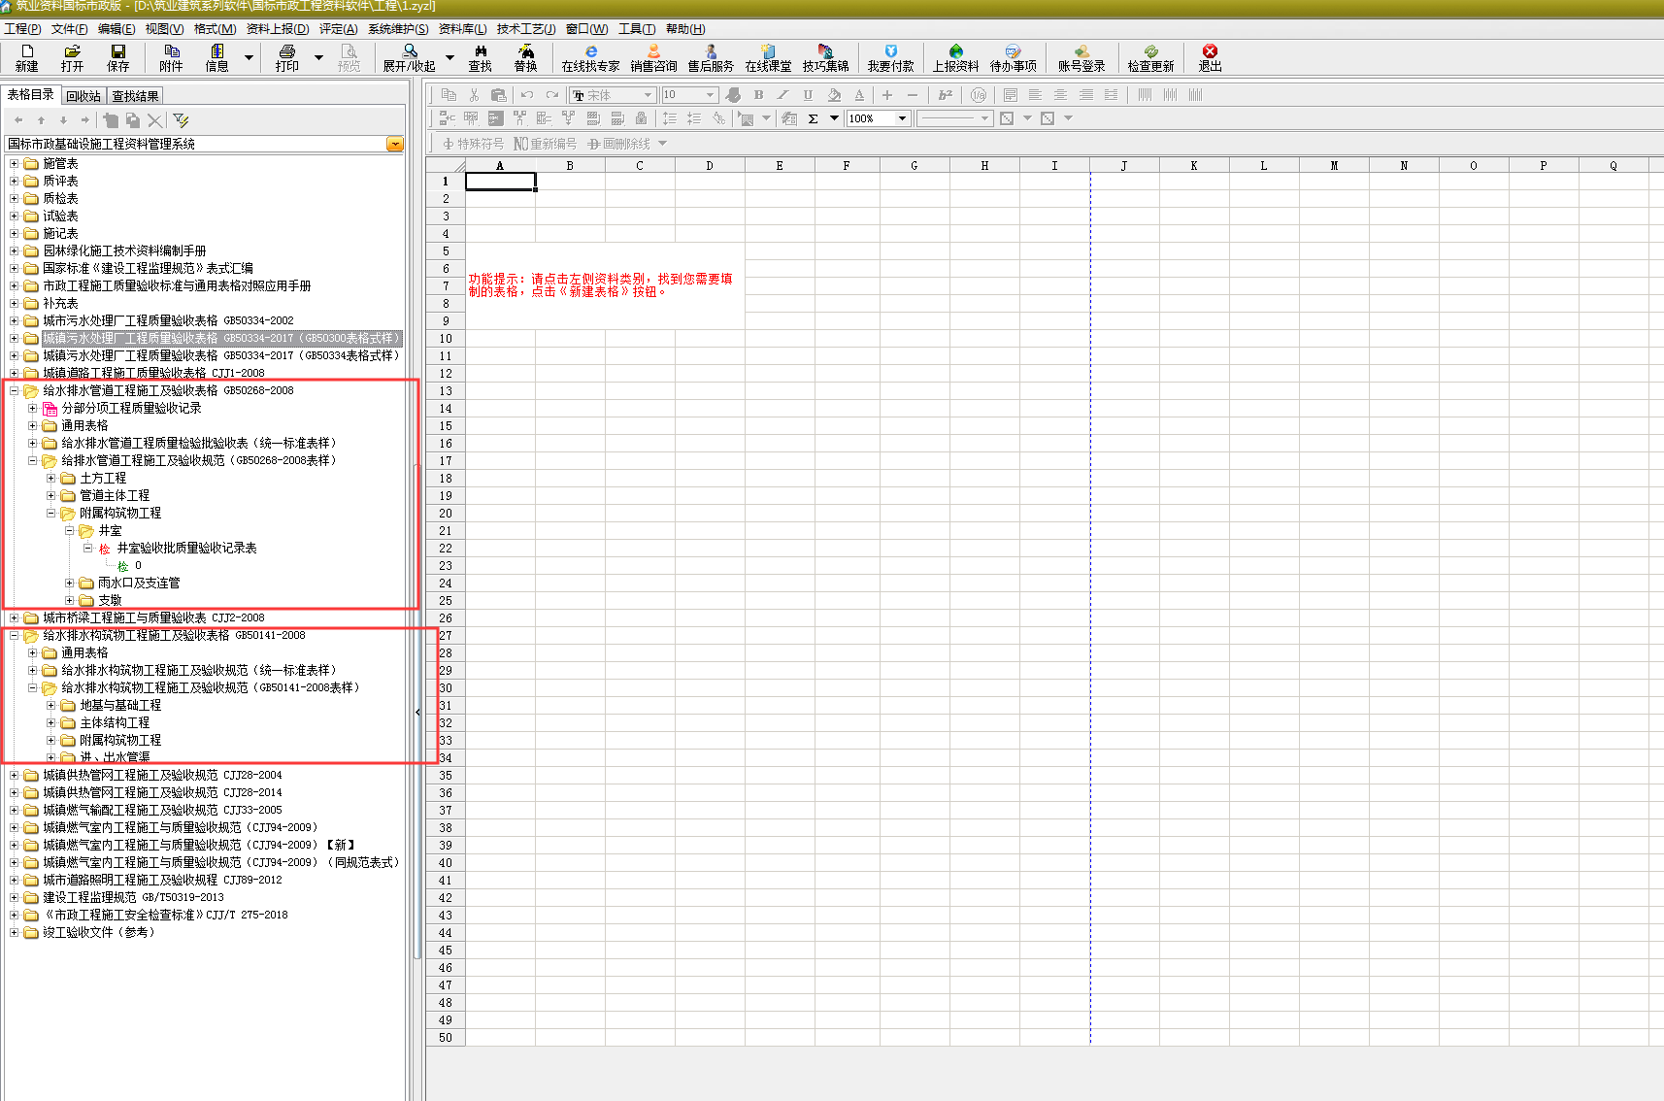This screenshot has height=1101, width=1664.
Task: Select 分部分项工程质量验收记录 tree item
Action: click(x=131, y=408)
